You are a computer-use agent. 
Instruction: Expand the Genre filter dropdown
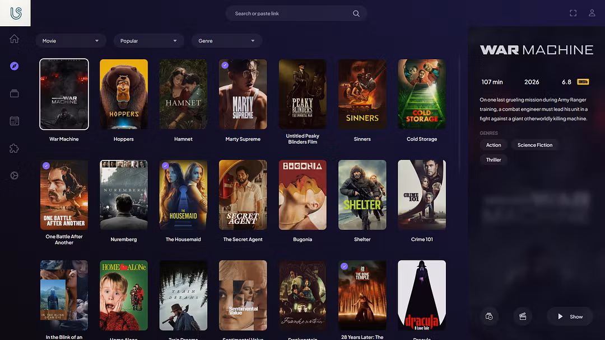(227, 41)
